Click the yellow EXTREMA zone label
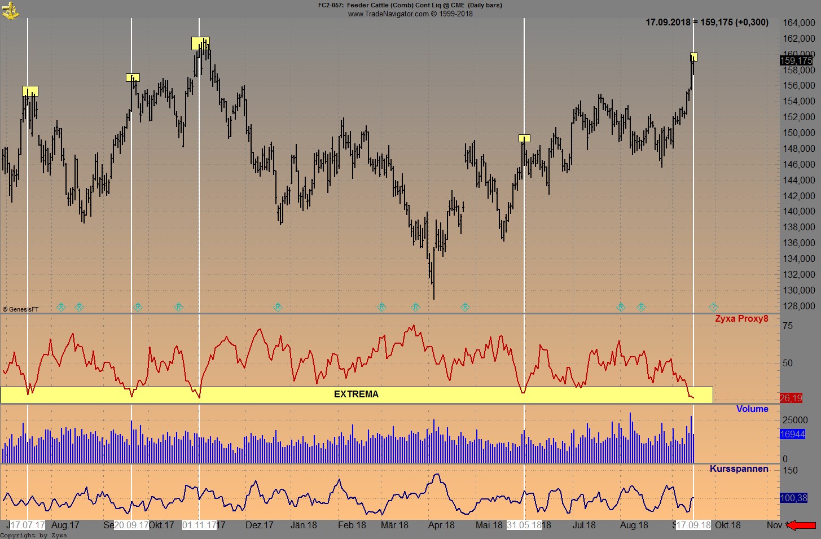The width and height of the screenshot is (821, 539). tap(356, 395)
